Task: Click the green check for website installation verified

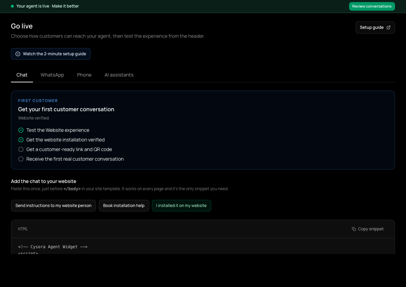Action: (x=21, y=140)
